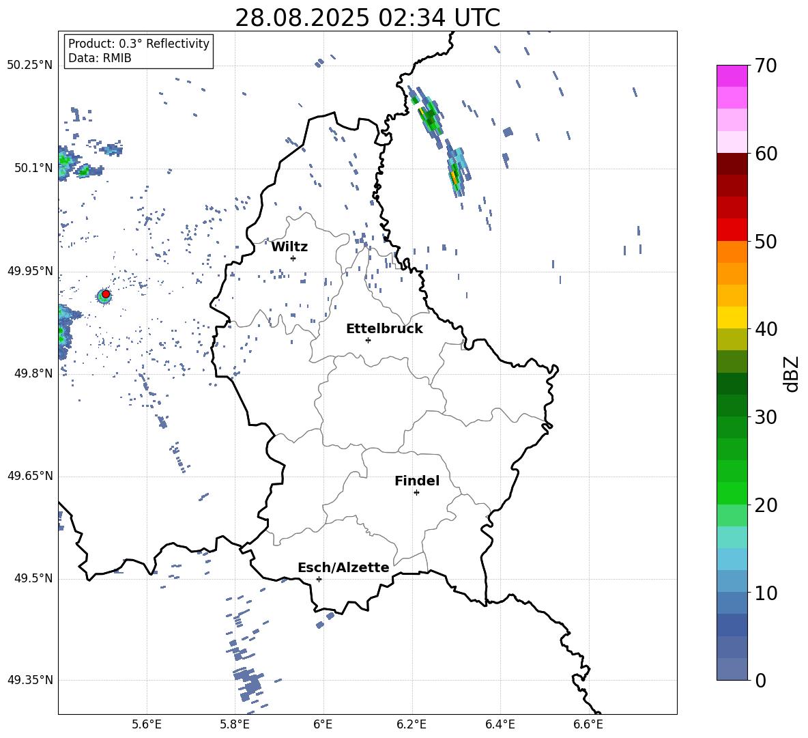
Task: Click the colorbar tick value 50
Action: tap(766, 242)
